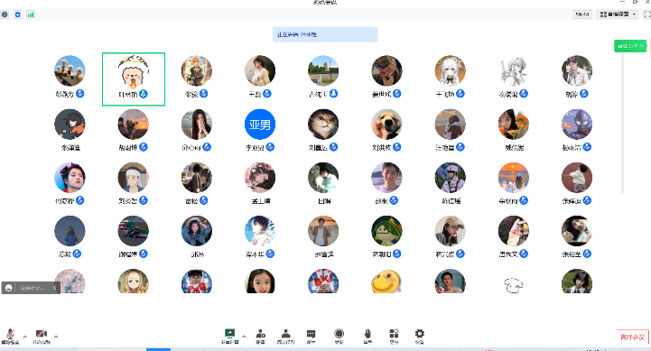Toggle fullscreen mode icon at top right
This screenshot has width=651, height=351.
pyautogui.click(x=646, y=14)
